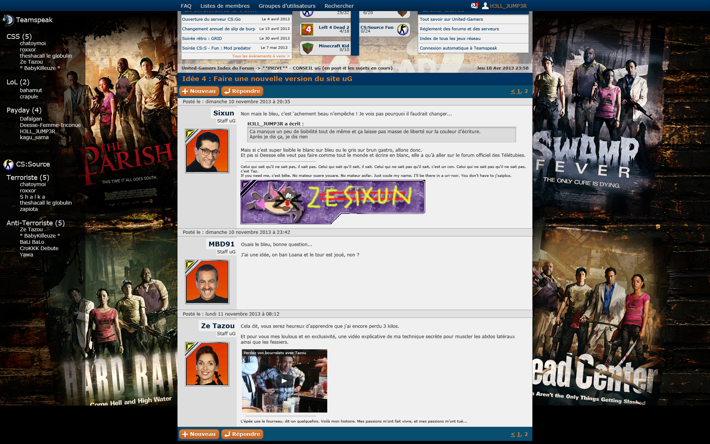Click the user profile icon beside H3LL_JUMP3R
Image resolution: width=710 pixels, height=444 pixels.
[x=485, y=6]
